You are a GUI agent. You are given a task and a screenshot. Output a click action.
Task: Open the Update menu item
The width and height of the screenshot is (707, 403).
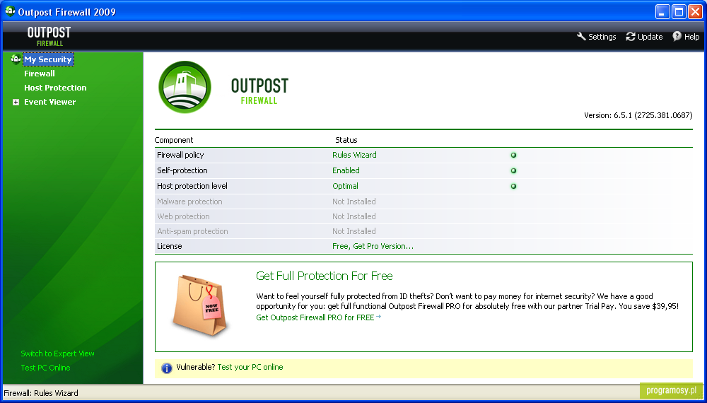click(x=650, y=37)
